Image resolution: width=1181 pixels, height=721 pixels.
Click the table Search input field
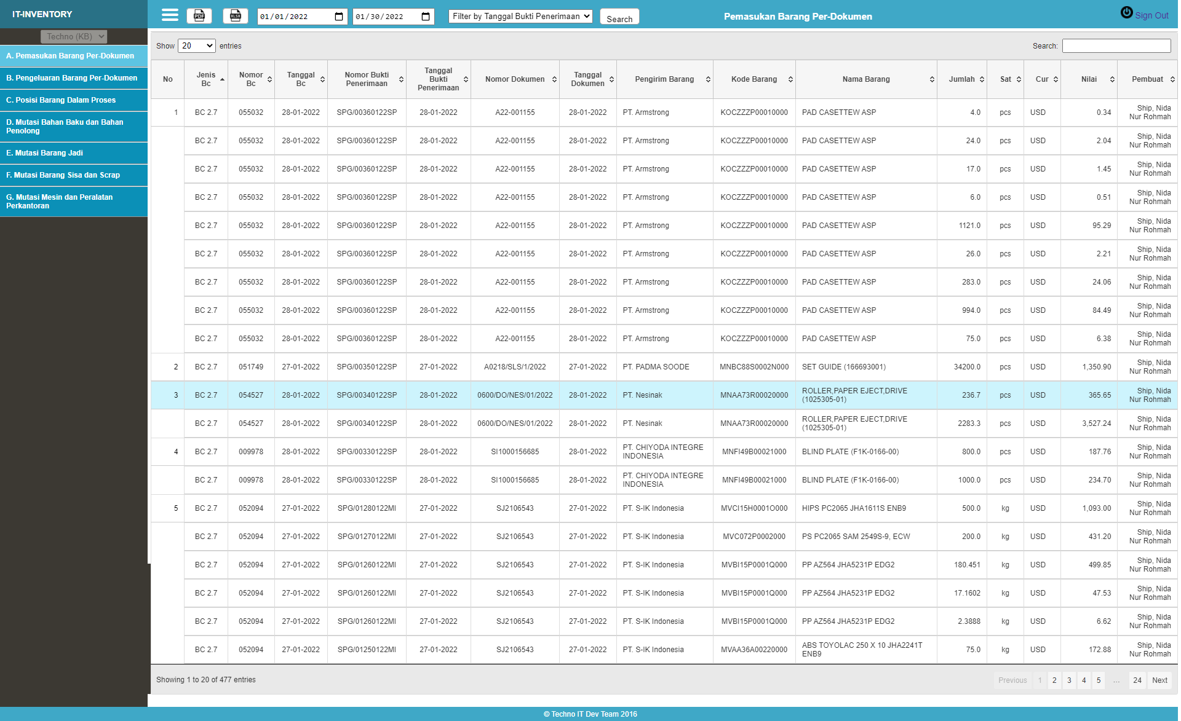point(1116,46)
